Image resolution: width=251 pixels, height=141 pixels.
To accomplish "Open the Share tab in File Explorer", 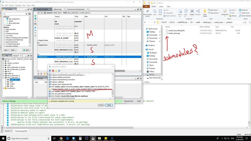I will [161, 7].
